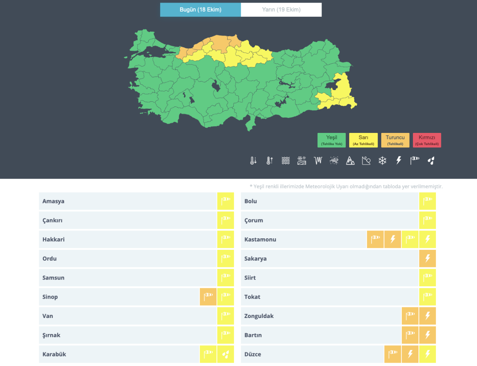Select the icicles icon
This screenshot has height=366, width=477.
(x=318, y=160)
